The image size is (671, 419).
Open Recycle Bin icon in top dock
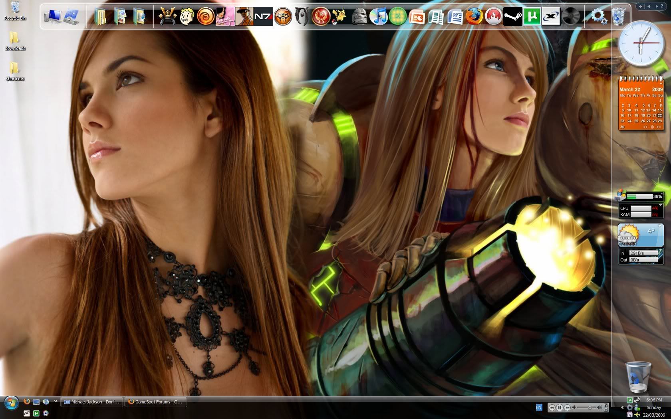618,16
